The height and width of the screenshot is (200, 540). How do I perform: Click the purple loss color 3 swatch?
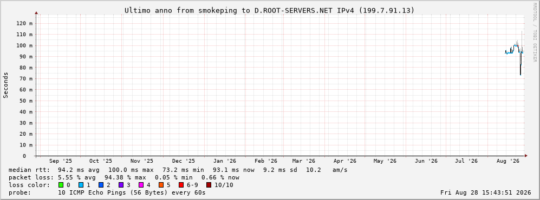121,185
